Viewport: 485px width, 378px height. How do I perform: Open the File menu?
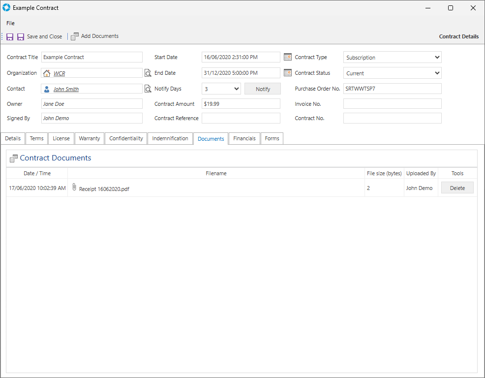click(10, 23)
